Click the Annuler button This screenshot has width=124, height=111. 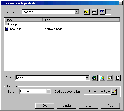coord(66,106)
